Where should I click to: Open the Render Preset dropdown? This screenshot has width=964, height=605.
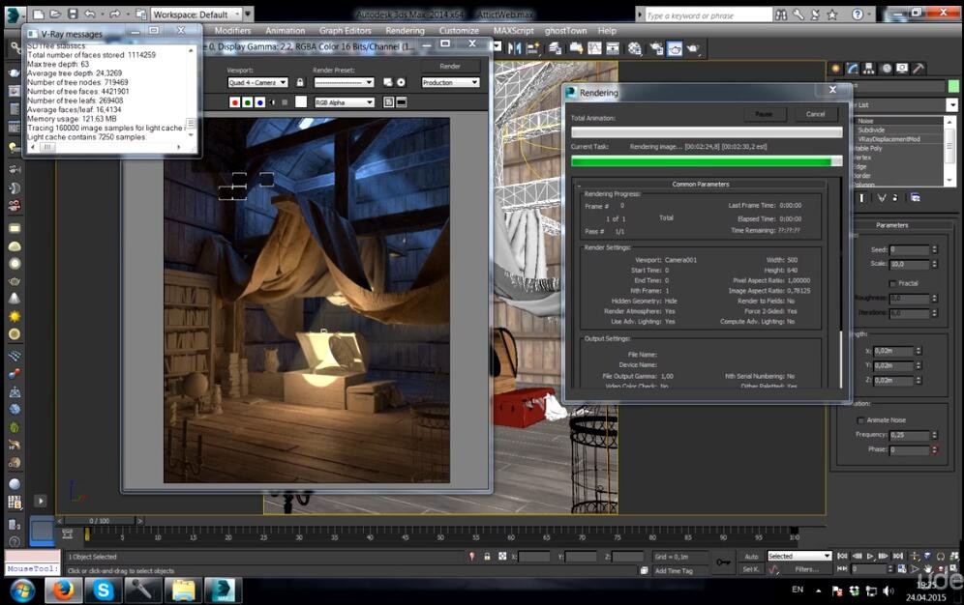(344, 82)
